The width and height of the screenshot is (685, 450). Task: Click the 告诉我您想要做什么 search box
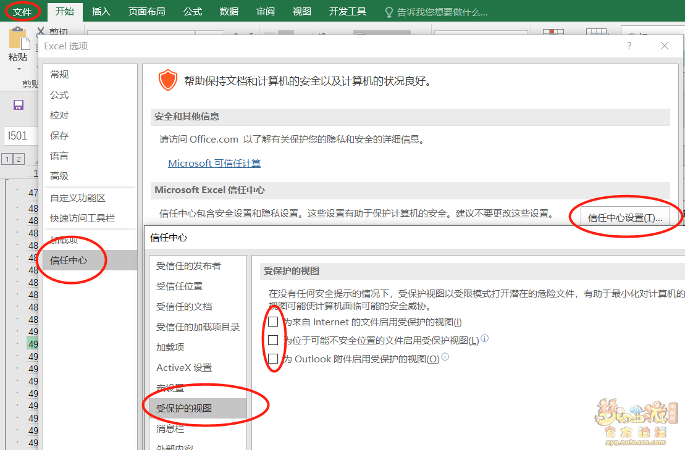442,12
